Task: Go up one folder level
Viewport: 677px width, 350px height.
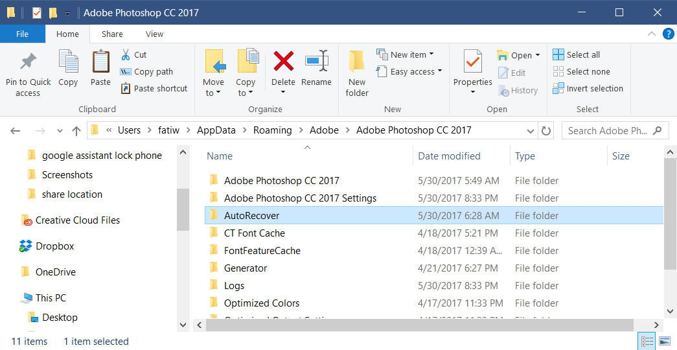Action: point(76,130)
